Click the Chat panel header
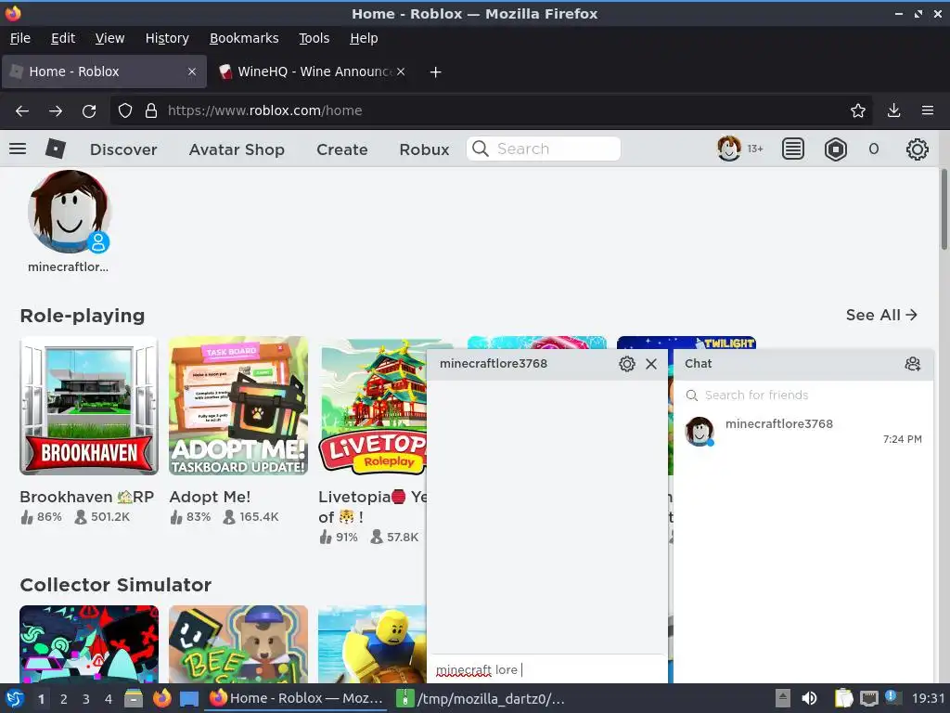950x713 pixels. (x=802, y=364)
